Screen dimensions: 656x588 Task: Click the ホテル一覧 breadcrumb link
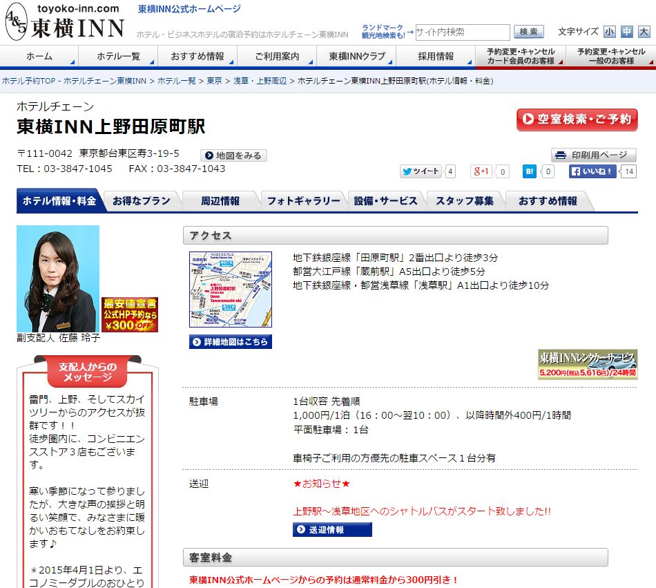177,81
